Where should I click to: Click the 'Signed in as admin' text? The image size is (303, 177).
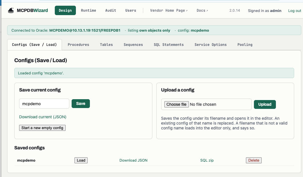pos(264,11)
